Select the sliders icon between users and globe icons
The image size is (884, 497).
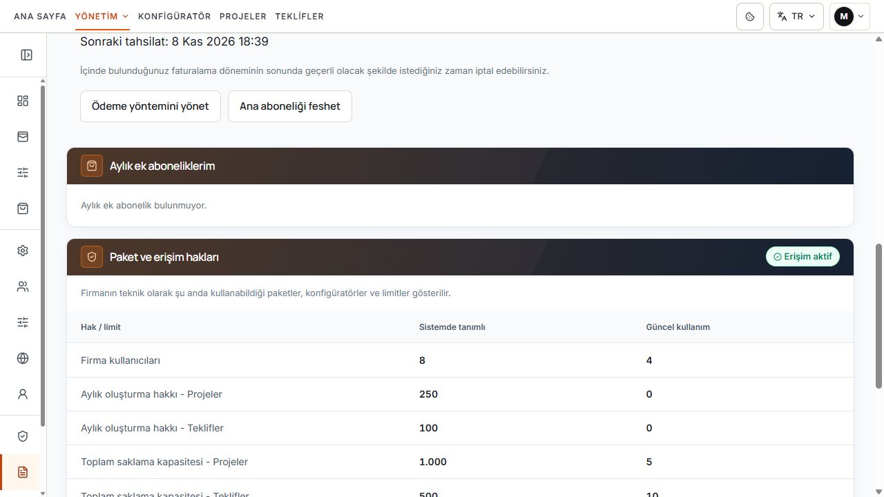coord(23,322)
